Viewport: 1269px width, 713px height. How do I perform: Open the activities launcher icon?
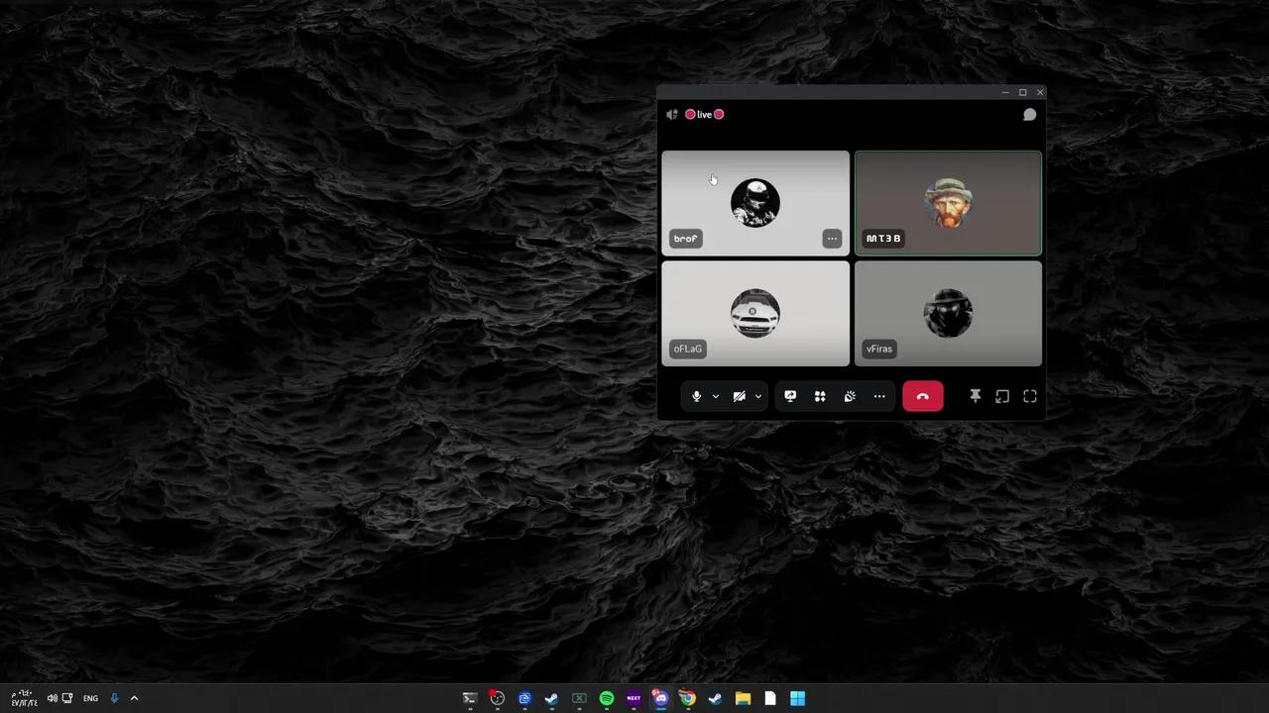coord(820,396)
